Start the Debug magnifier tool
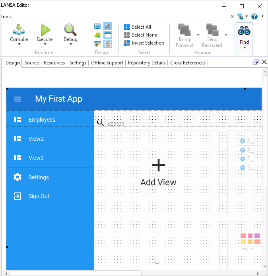Image resolution: width=268 pixels, height=276 pixels. [x=70, y=29]
